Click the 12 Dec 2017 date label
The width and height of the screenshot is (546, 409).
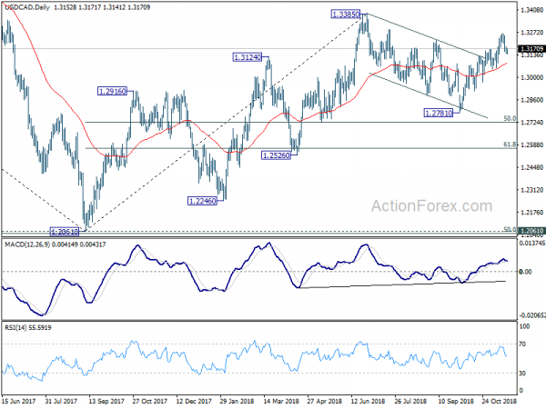194,401
